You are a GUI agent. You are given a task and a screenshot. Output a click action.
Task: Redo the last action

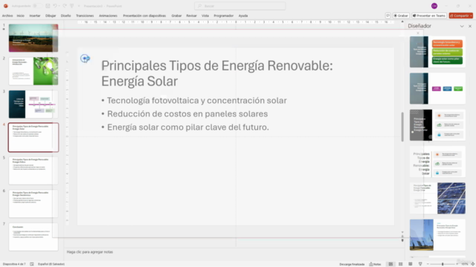pos(65,6)
